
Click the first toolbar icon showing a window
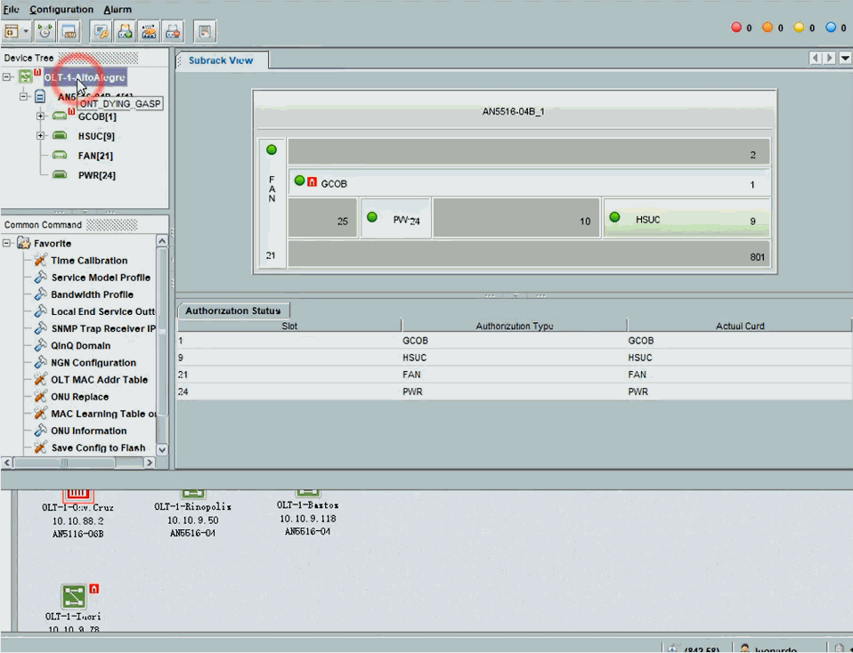(12, 31)
